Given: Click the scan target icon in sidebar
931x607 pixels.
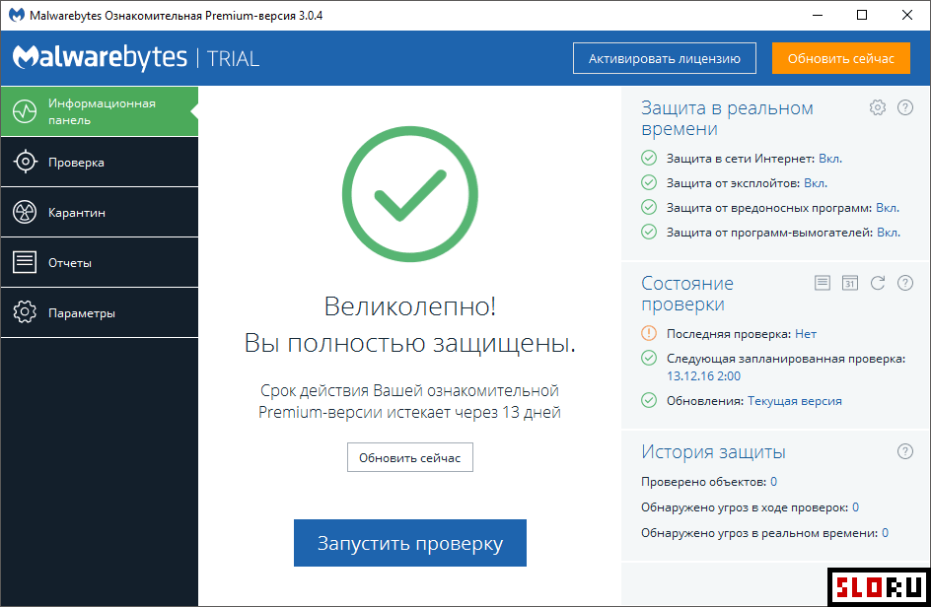Looking at the screenshot, I should pyautogui.click(x=25, y=162).
